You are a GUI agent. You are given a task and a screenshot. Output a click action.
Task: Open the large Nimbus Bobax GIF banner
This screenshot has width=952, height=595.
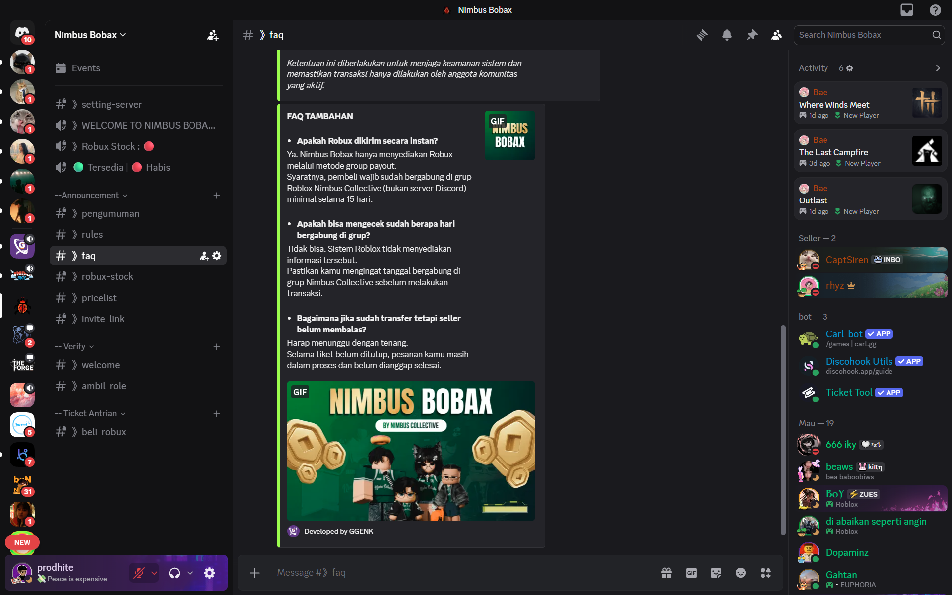tap(411, 451)
